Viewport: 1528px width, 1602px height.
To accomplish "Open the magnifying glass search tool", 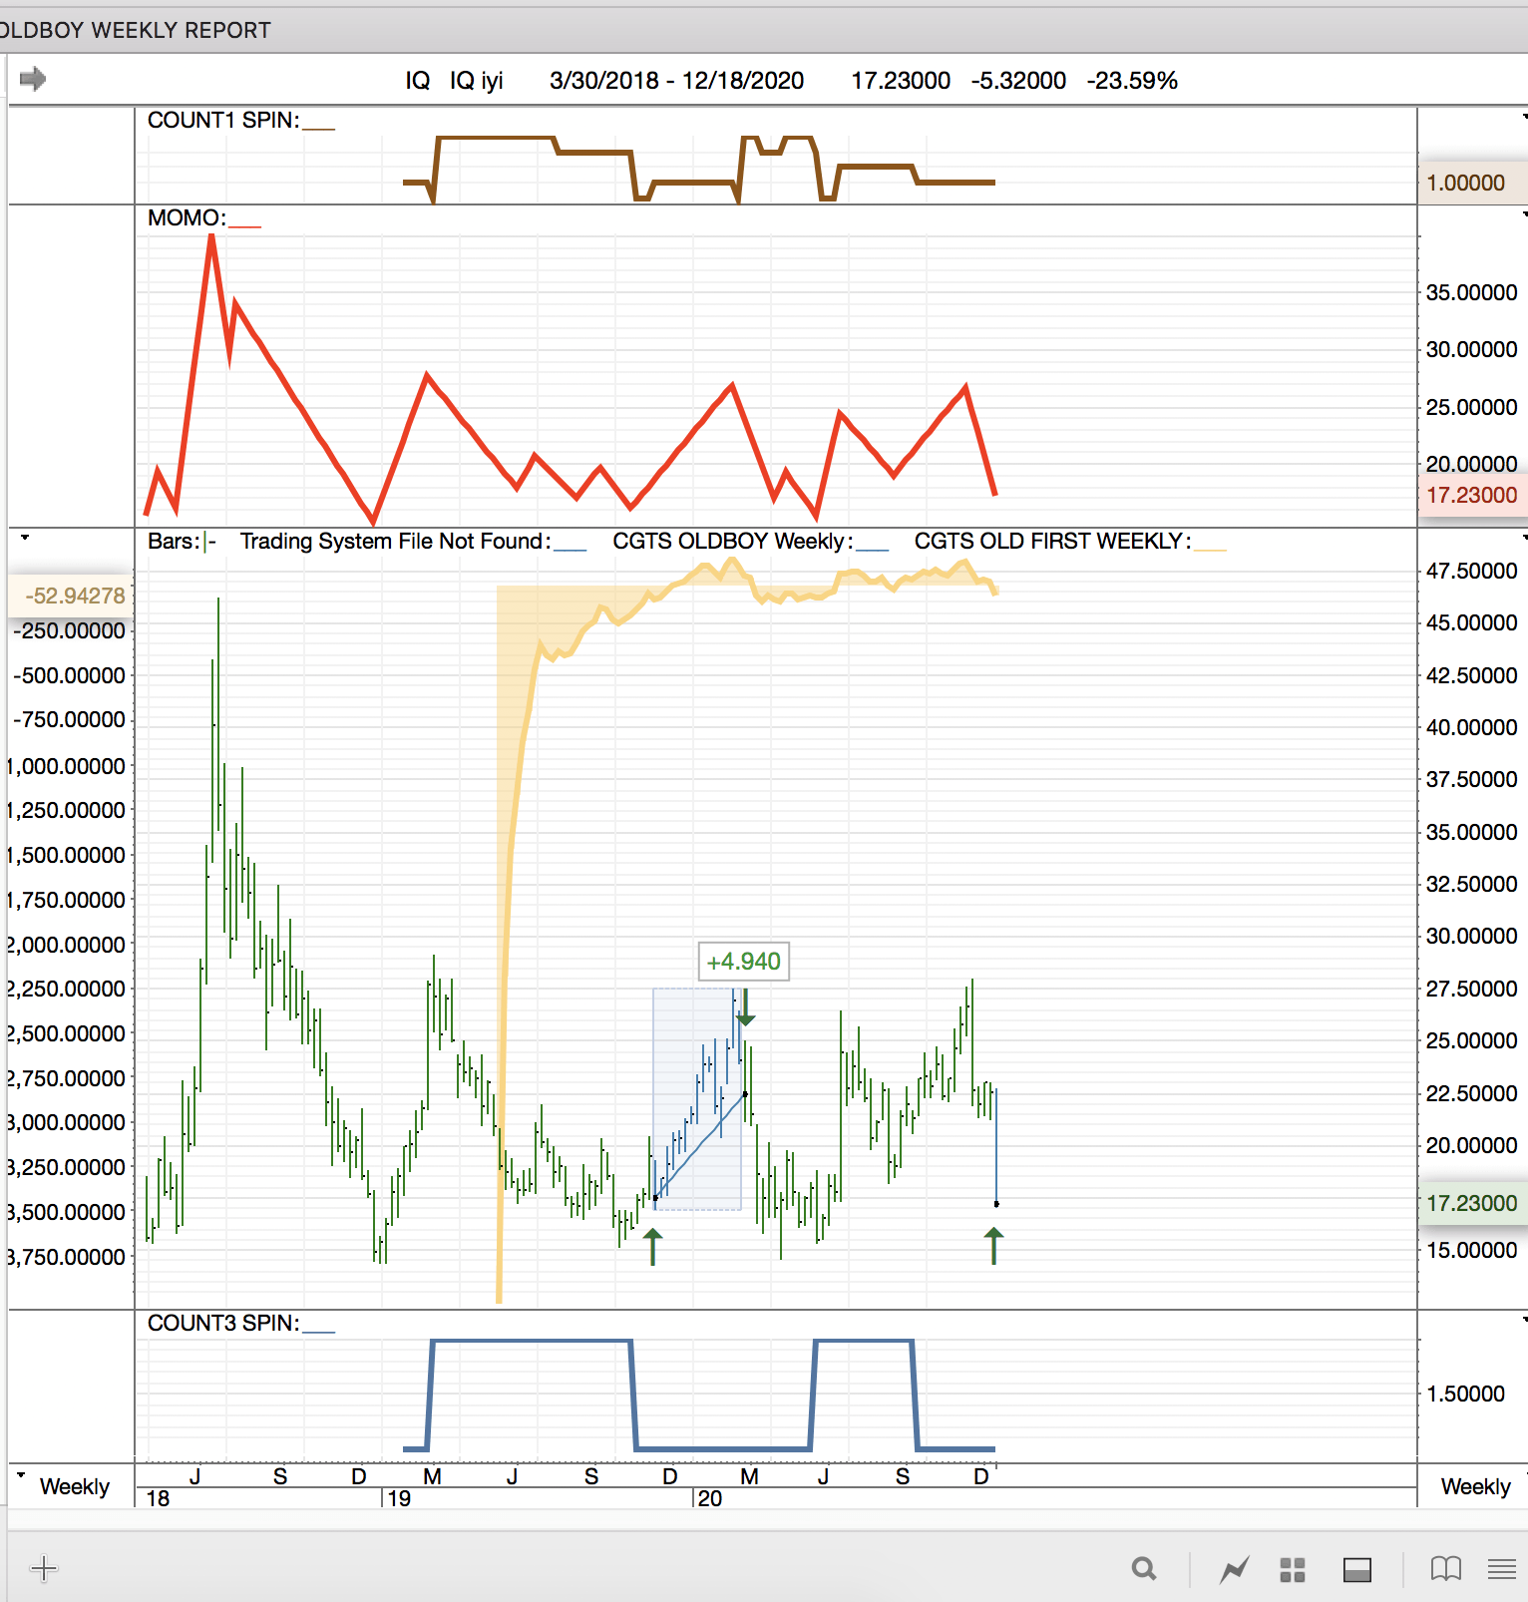I will [x=1144, y=1569].
